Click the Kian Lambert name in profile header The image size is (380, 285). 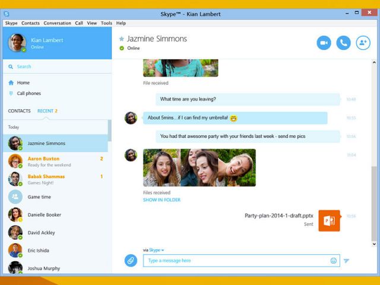click(x=47, y=40)
